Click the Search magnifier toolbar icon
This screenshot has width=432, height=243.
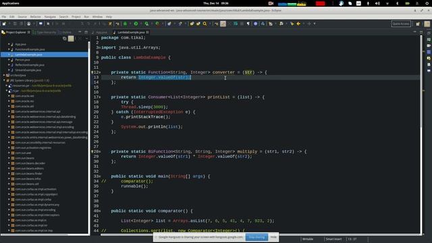(205, 24)
